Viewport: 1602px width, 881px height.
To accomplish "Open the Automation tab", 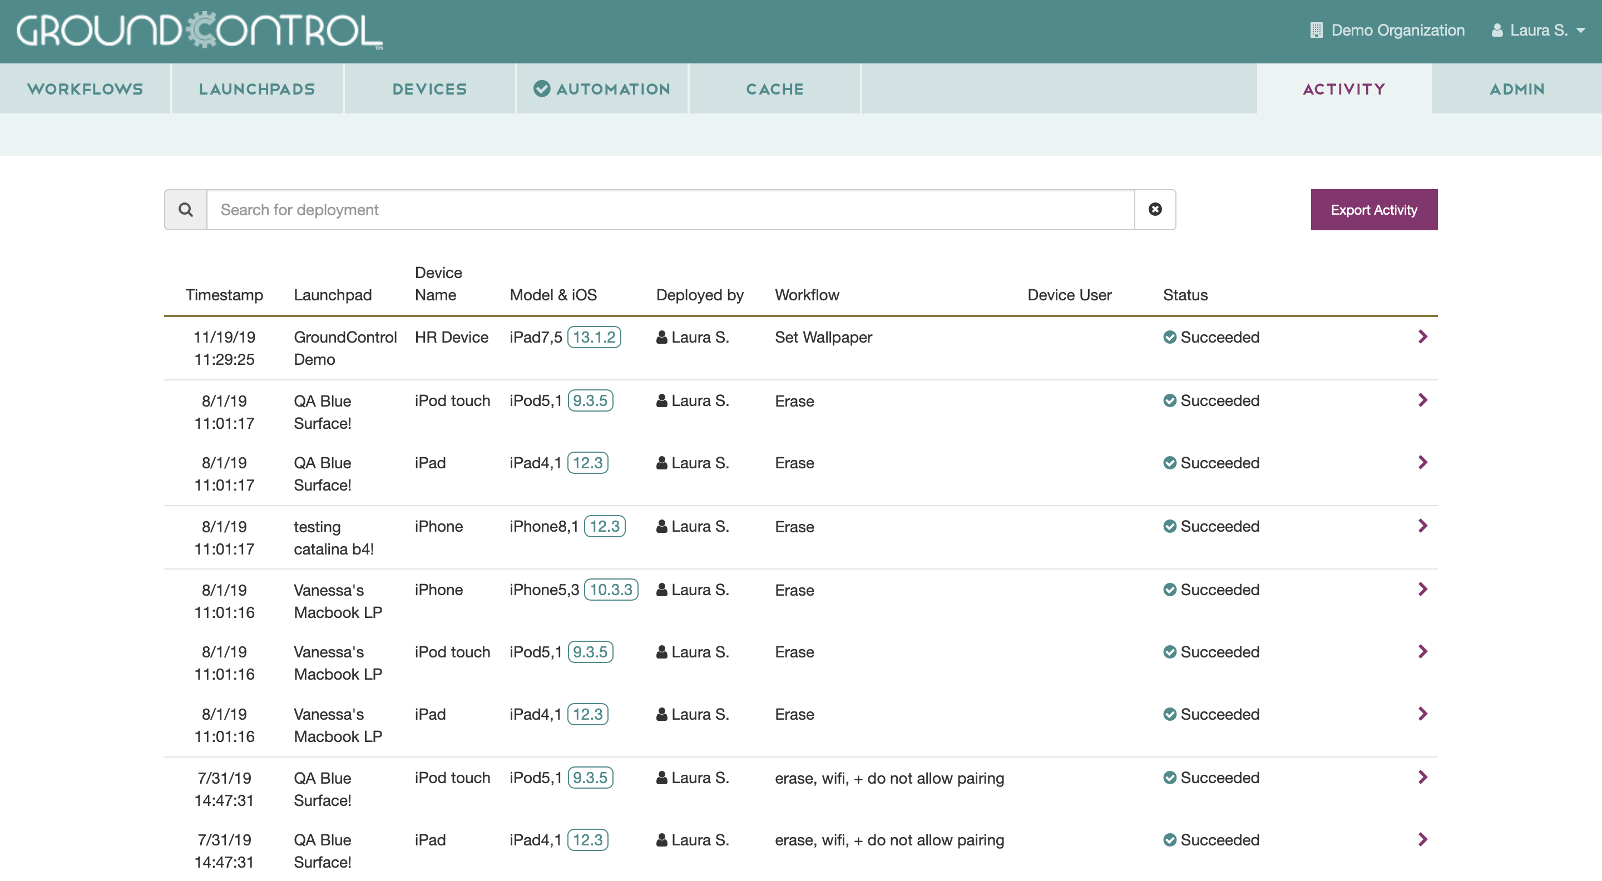I will point(601,89).
